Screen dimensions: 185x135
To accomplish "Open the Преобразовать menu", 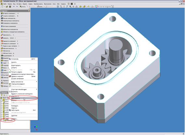I will [x=38, y=4].
